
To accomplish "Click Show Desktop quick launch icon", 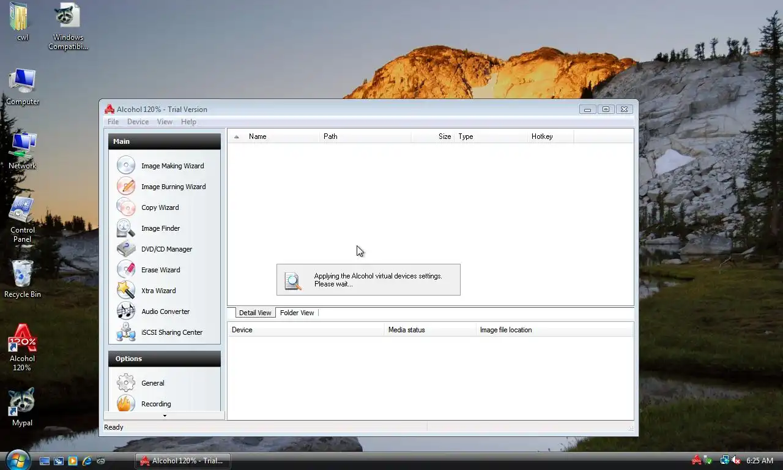I will pos(45,461).
